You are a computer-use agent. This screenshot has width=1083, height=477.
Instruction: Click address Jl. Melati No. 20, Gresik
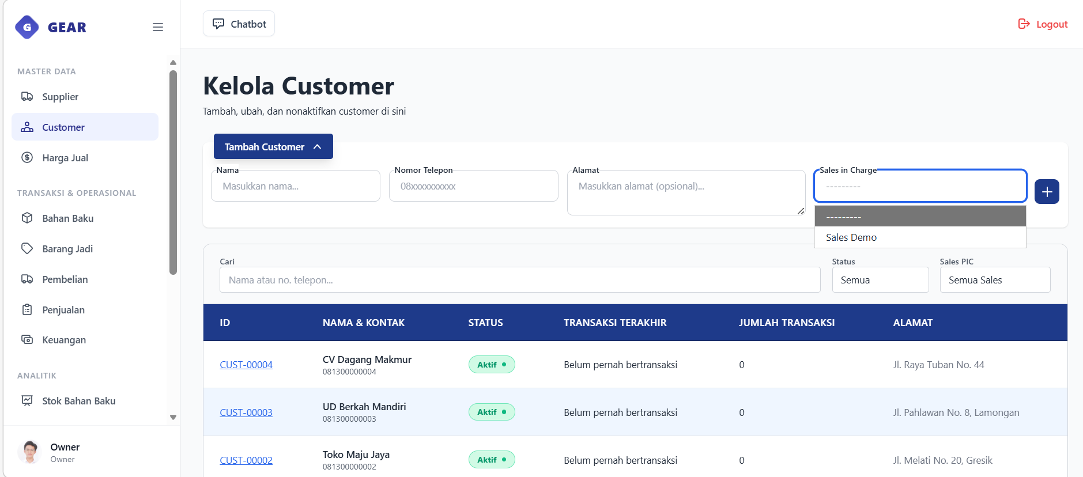pyautogui.click(x=943, y=460)
